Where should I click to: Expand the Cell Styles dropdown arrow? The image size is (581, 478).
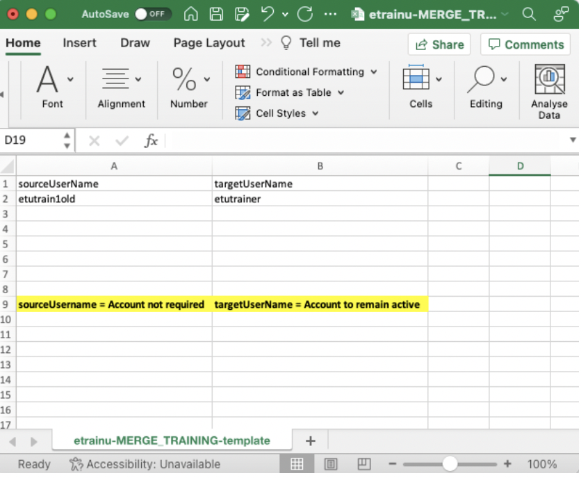pos(316,113)
